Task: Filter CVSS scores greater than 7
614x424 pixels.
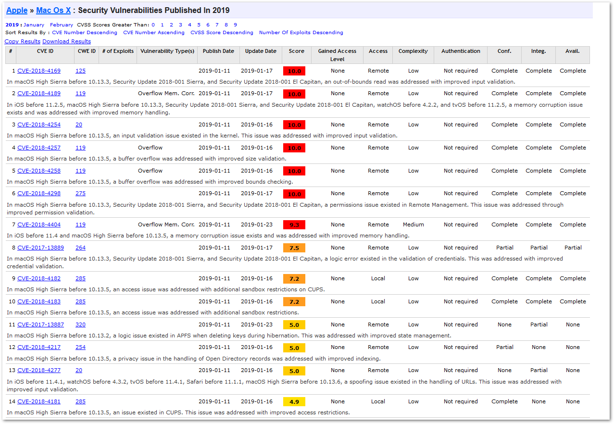Action: click(217, 25)
